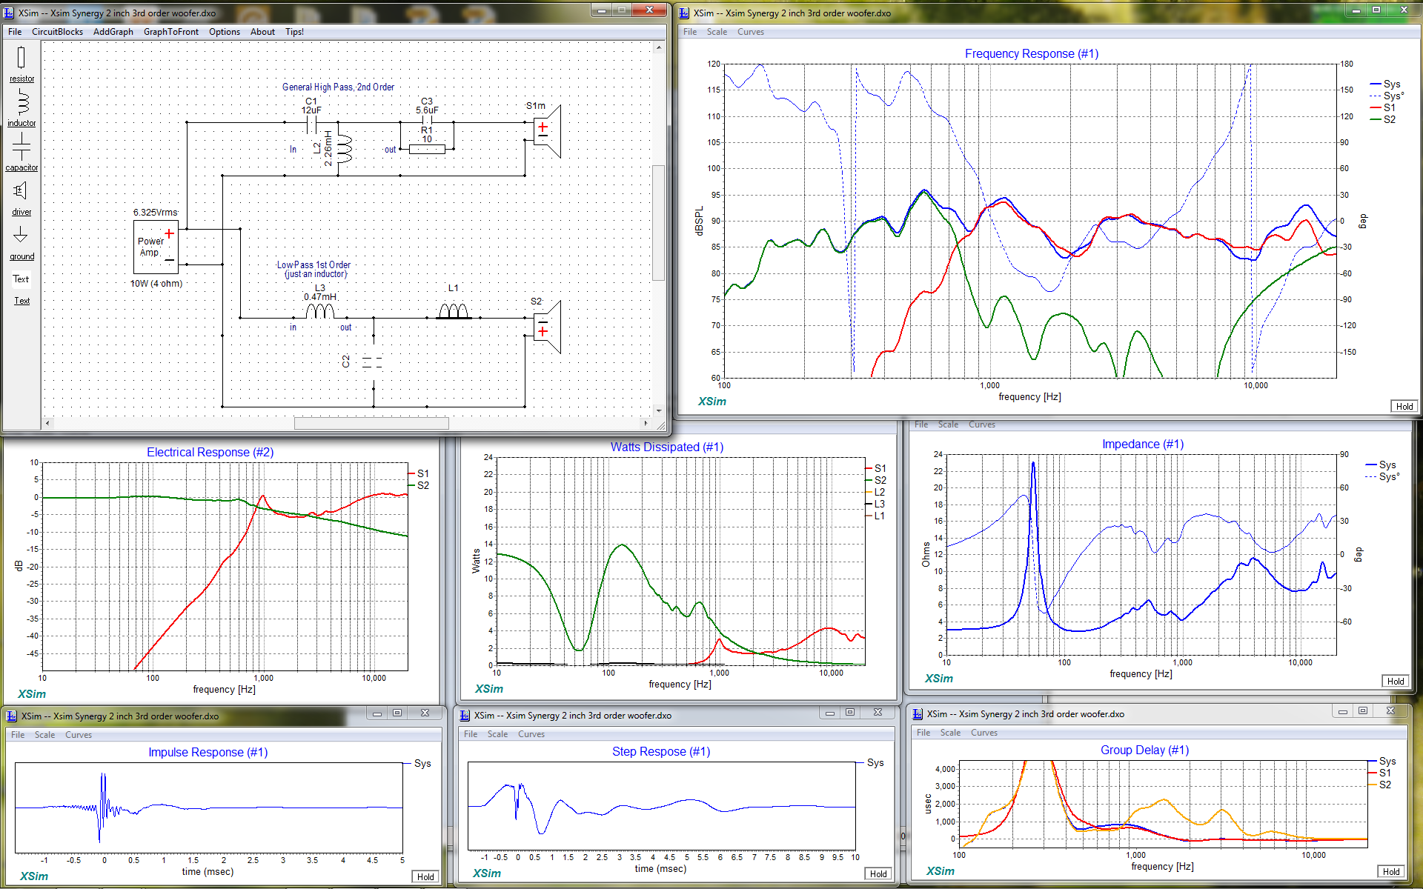The image size is (1423, 889).
Task: Open Curves menu in Step Response window
Action: coord(531,734)
